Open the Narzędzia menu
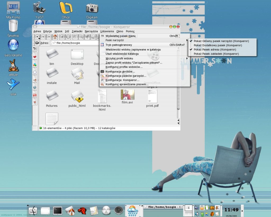The height and width of the screenshot is (217, 271). point(91,31)
